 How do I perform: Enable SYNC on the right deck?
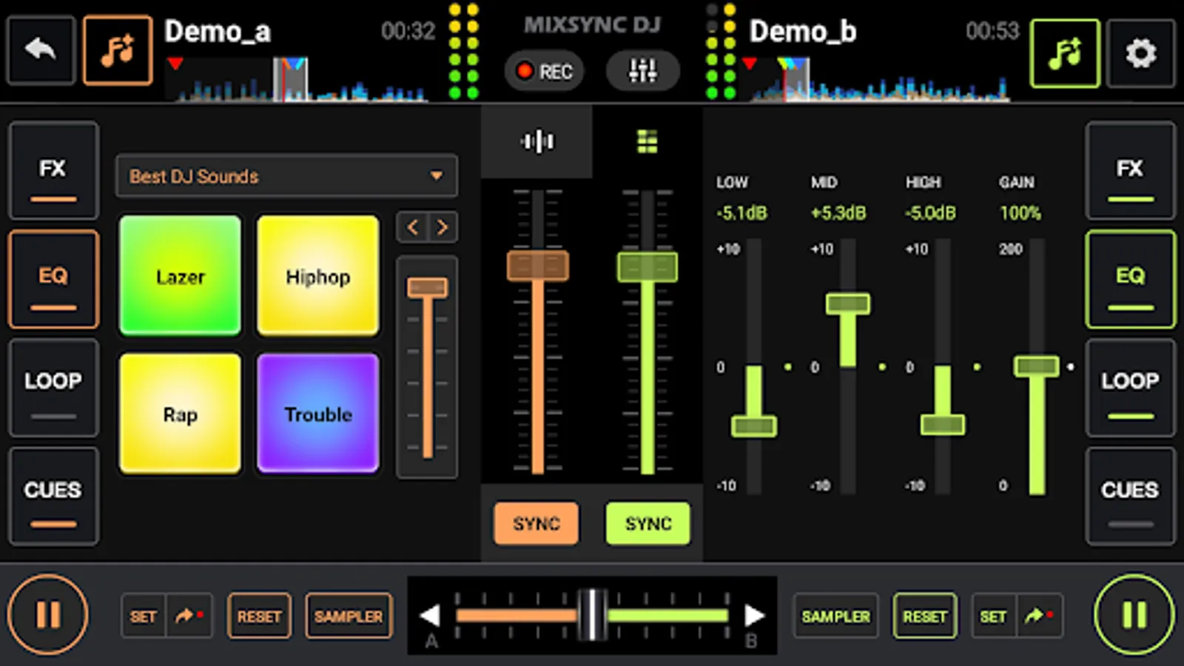[647, 524]
